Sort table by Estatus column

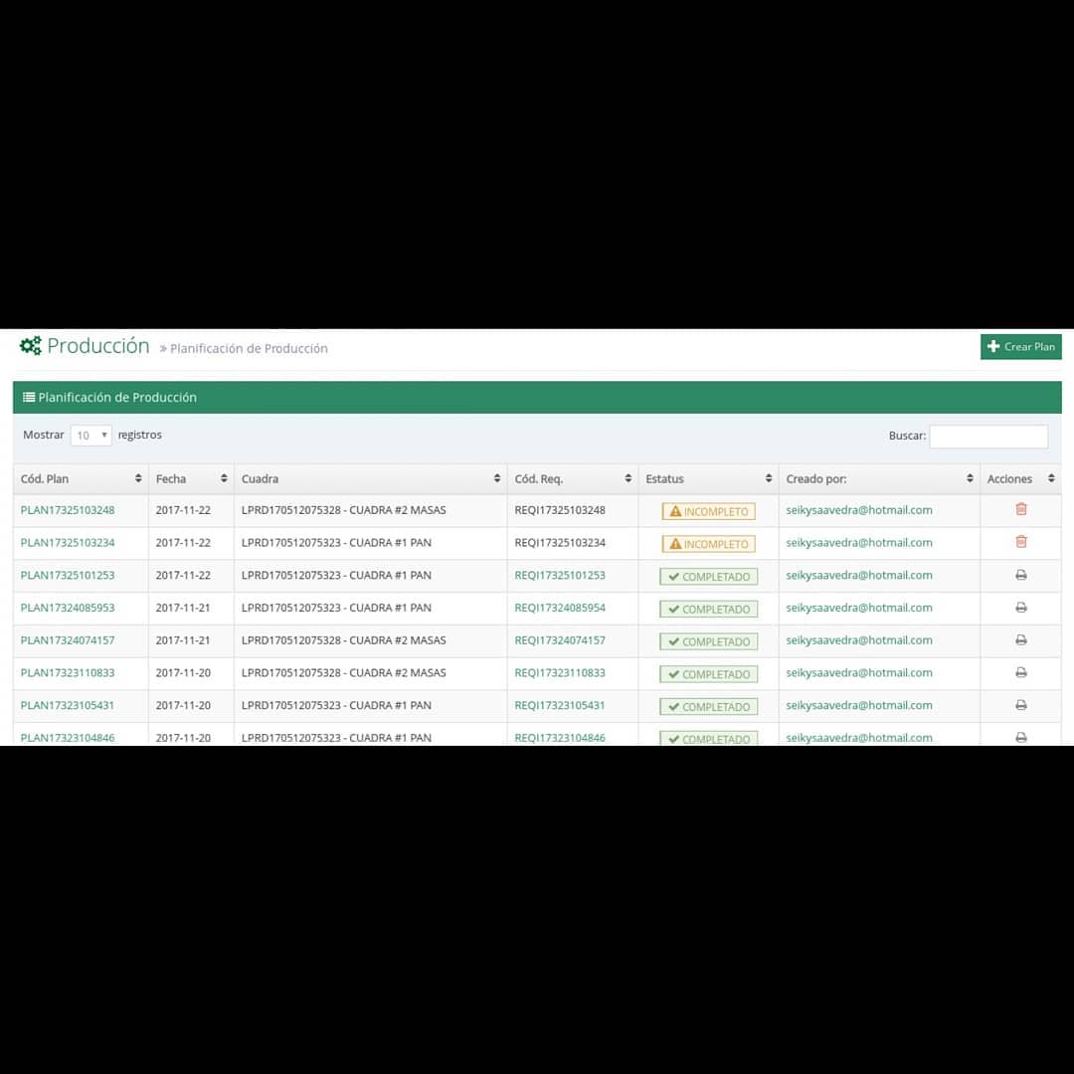coord(708,478)
